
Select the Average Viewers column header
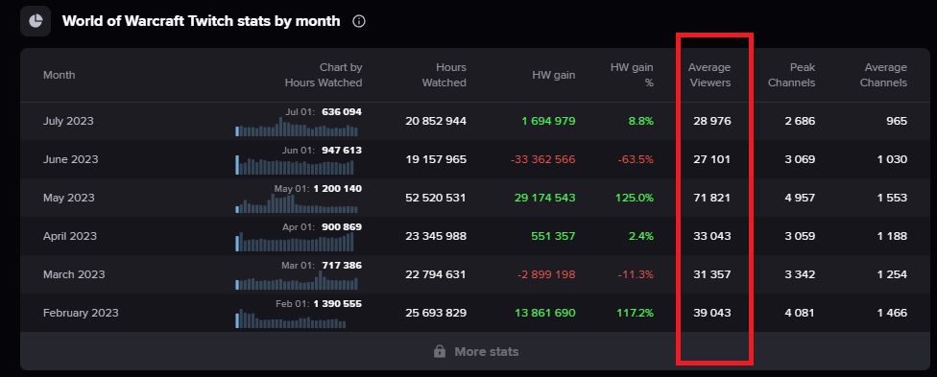click(709, 75)
